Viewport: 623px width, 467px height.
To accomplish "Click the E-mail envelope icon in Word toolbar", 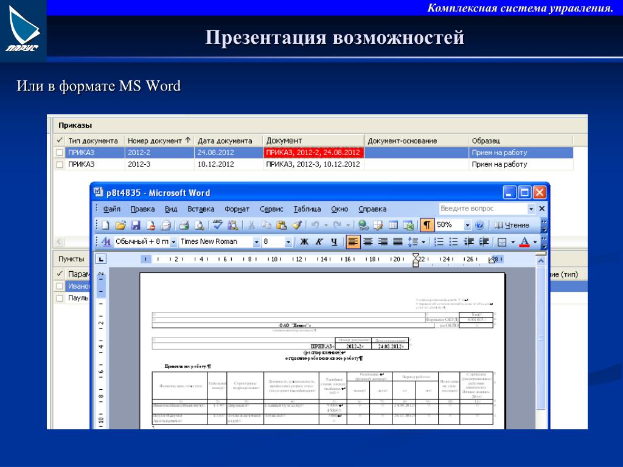I will pos(165,226).
